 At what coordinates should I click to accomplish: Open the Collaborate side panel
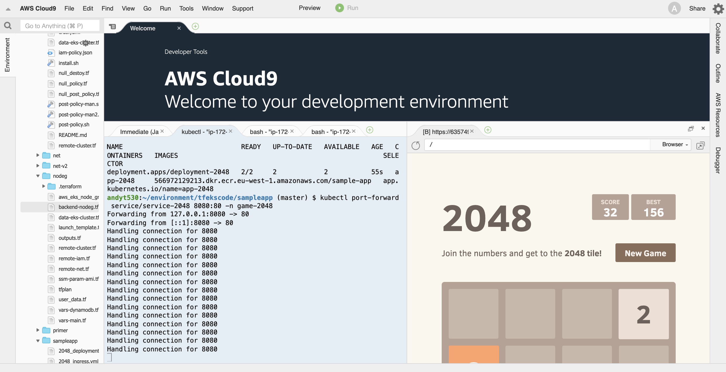click(x=718, y=38)
